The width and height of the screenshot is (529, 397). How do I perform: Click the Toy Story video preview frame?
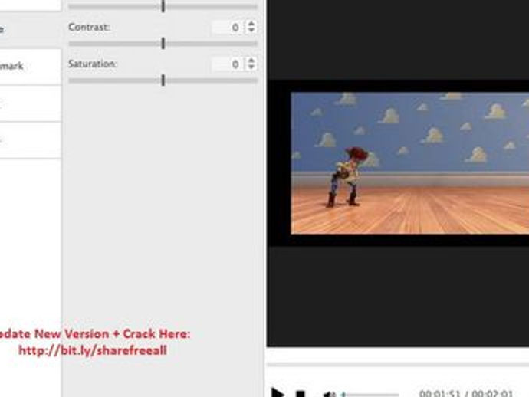pyautogui.click(x=410, y=163)
